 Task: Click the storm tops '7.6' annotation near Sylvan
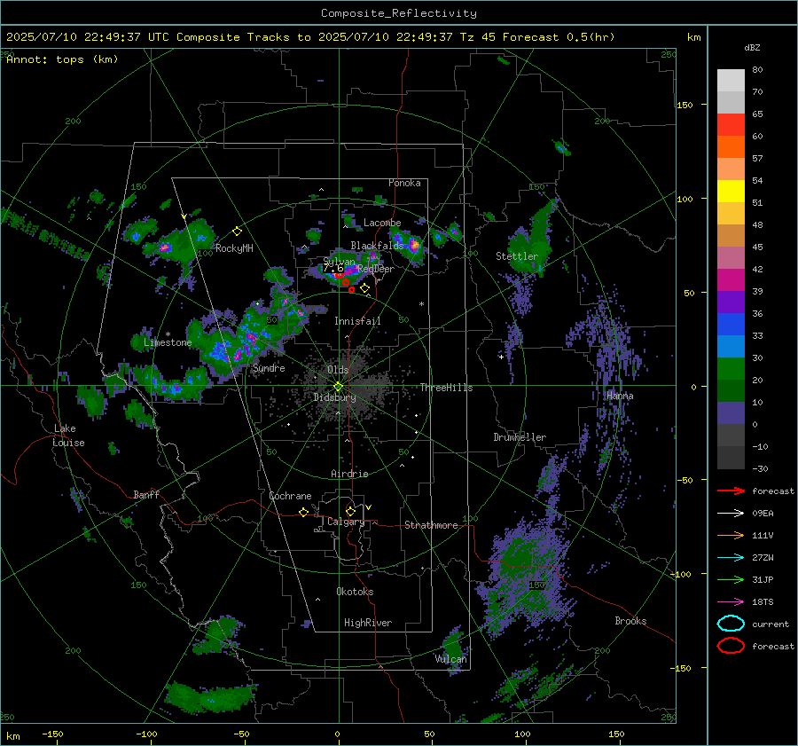[333, 269]
